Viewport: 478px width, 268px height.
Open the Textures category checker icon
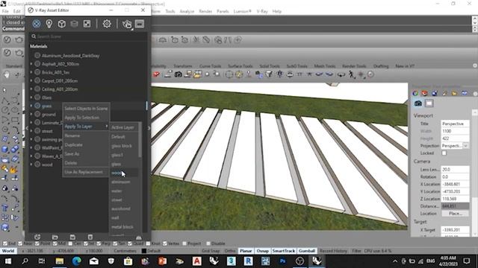(x=87, y=24)
